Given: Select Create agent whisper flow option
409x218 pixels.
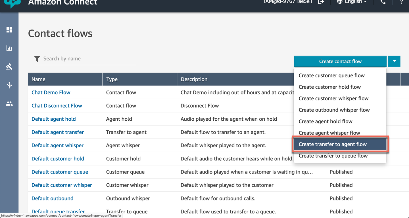Looking at the screenshot, I should pos(329,133).
